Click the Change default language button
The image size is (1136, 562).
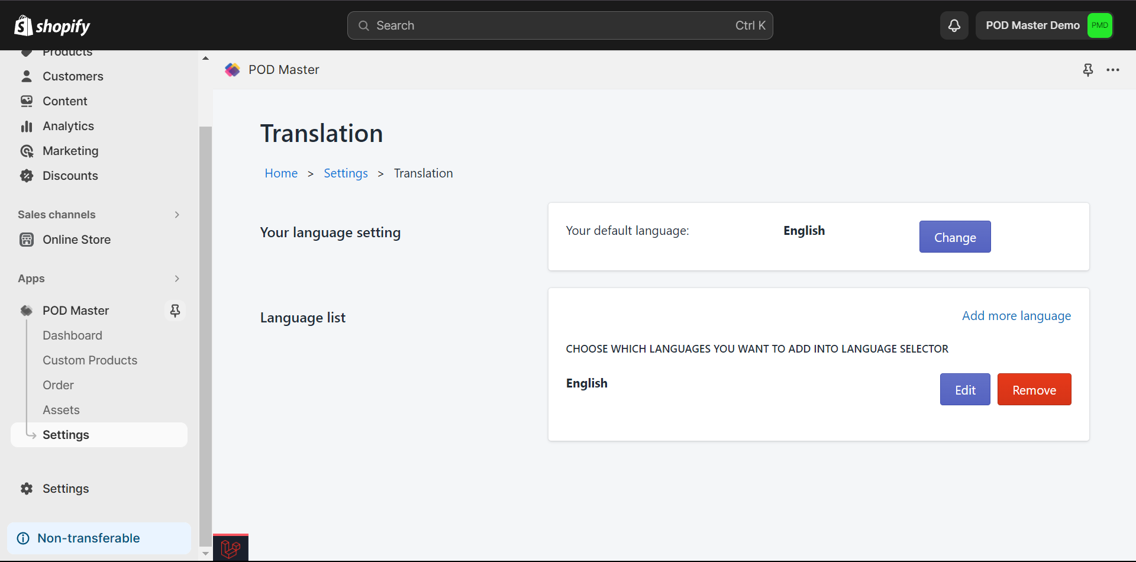click(x=955, y=237)
